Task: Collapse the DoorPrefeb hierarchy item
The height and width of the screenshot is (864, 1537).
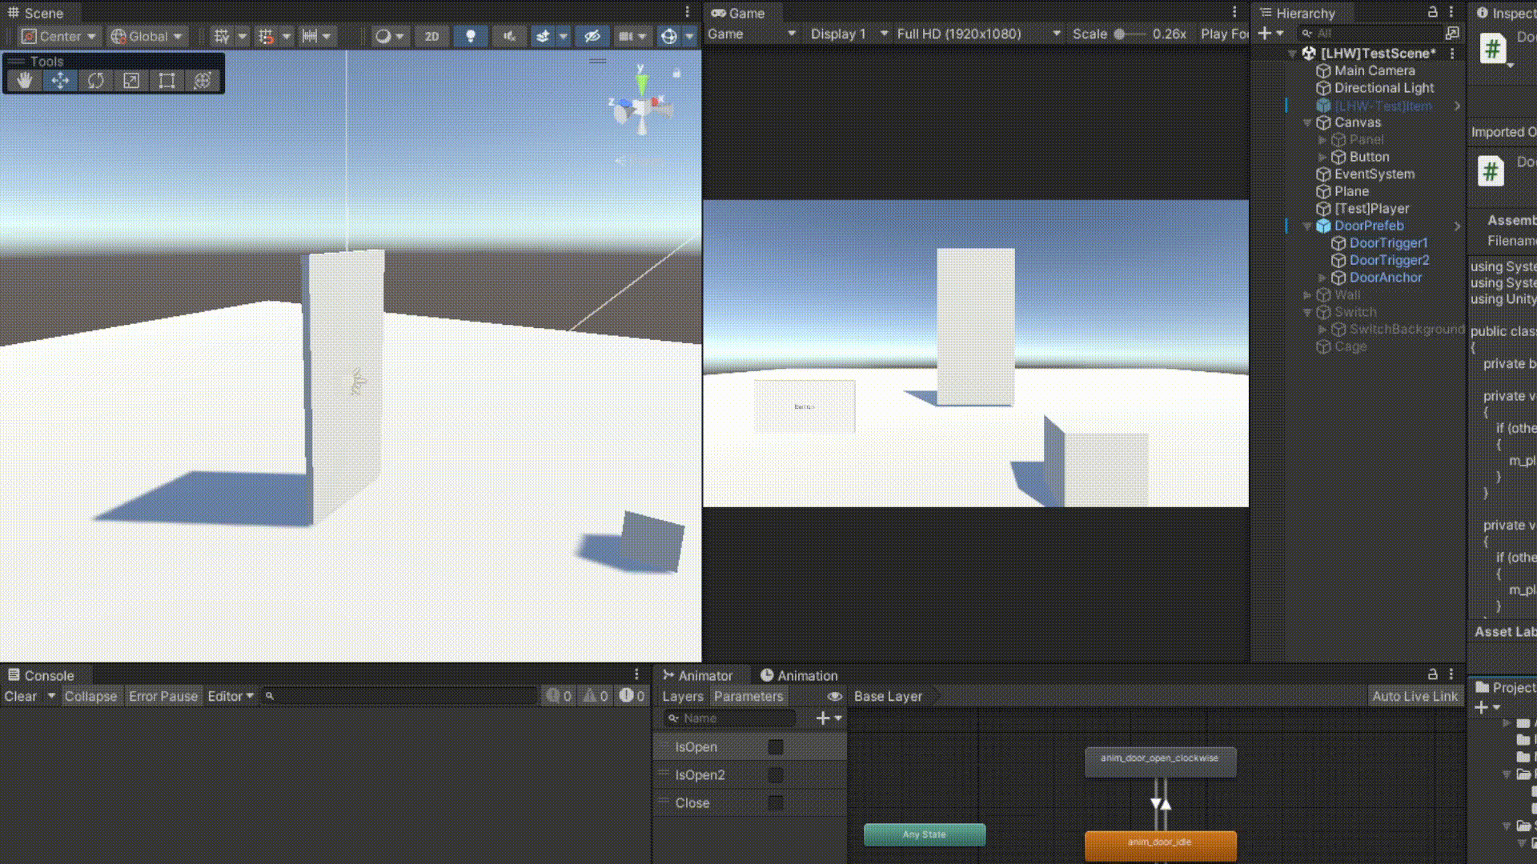Action: click(x=1307, y=226)
